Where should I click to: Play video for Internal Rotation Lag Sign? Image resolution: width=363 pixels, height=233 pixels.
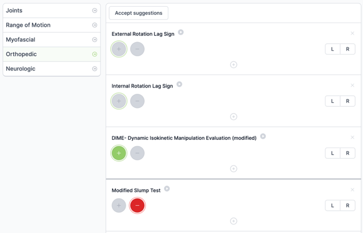pos(180,84)
